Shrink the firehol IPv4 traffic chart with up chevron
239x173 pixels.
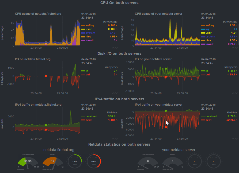point(113,139)
